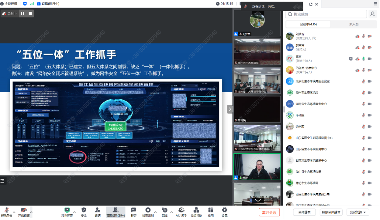This screenshot has width=380, height=220.
Task: Click the 共享屏幕 share screen icon
Action: (67, 210)
